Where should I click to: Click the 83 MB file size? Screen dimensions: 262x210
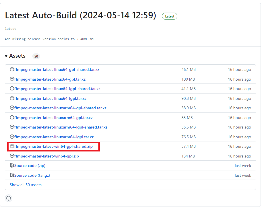(187, 118)
